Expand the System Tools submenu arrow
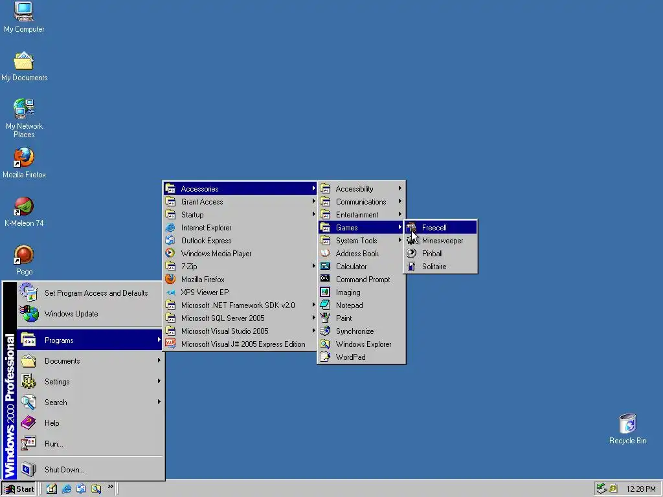The image size is (663, 497). (x=399, y=240)
